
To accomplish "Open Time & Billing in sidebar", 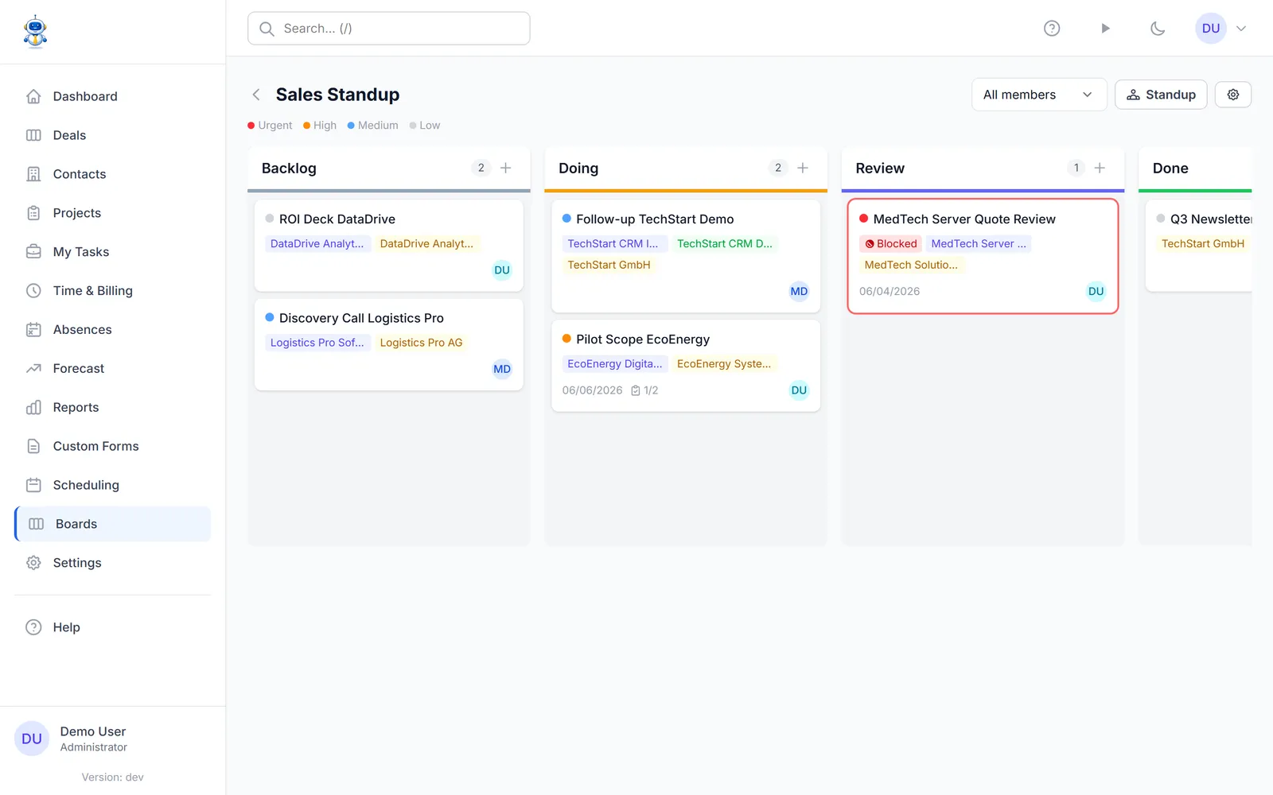I will [x=112, y=291].
